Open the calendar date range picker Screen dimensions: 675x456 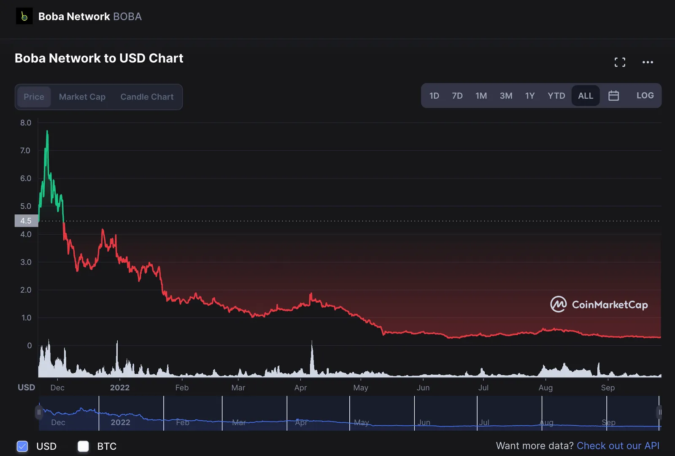click(x=613, y=96)
